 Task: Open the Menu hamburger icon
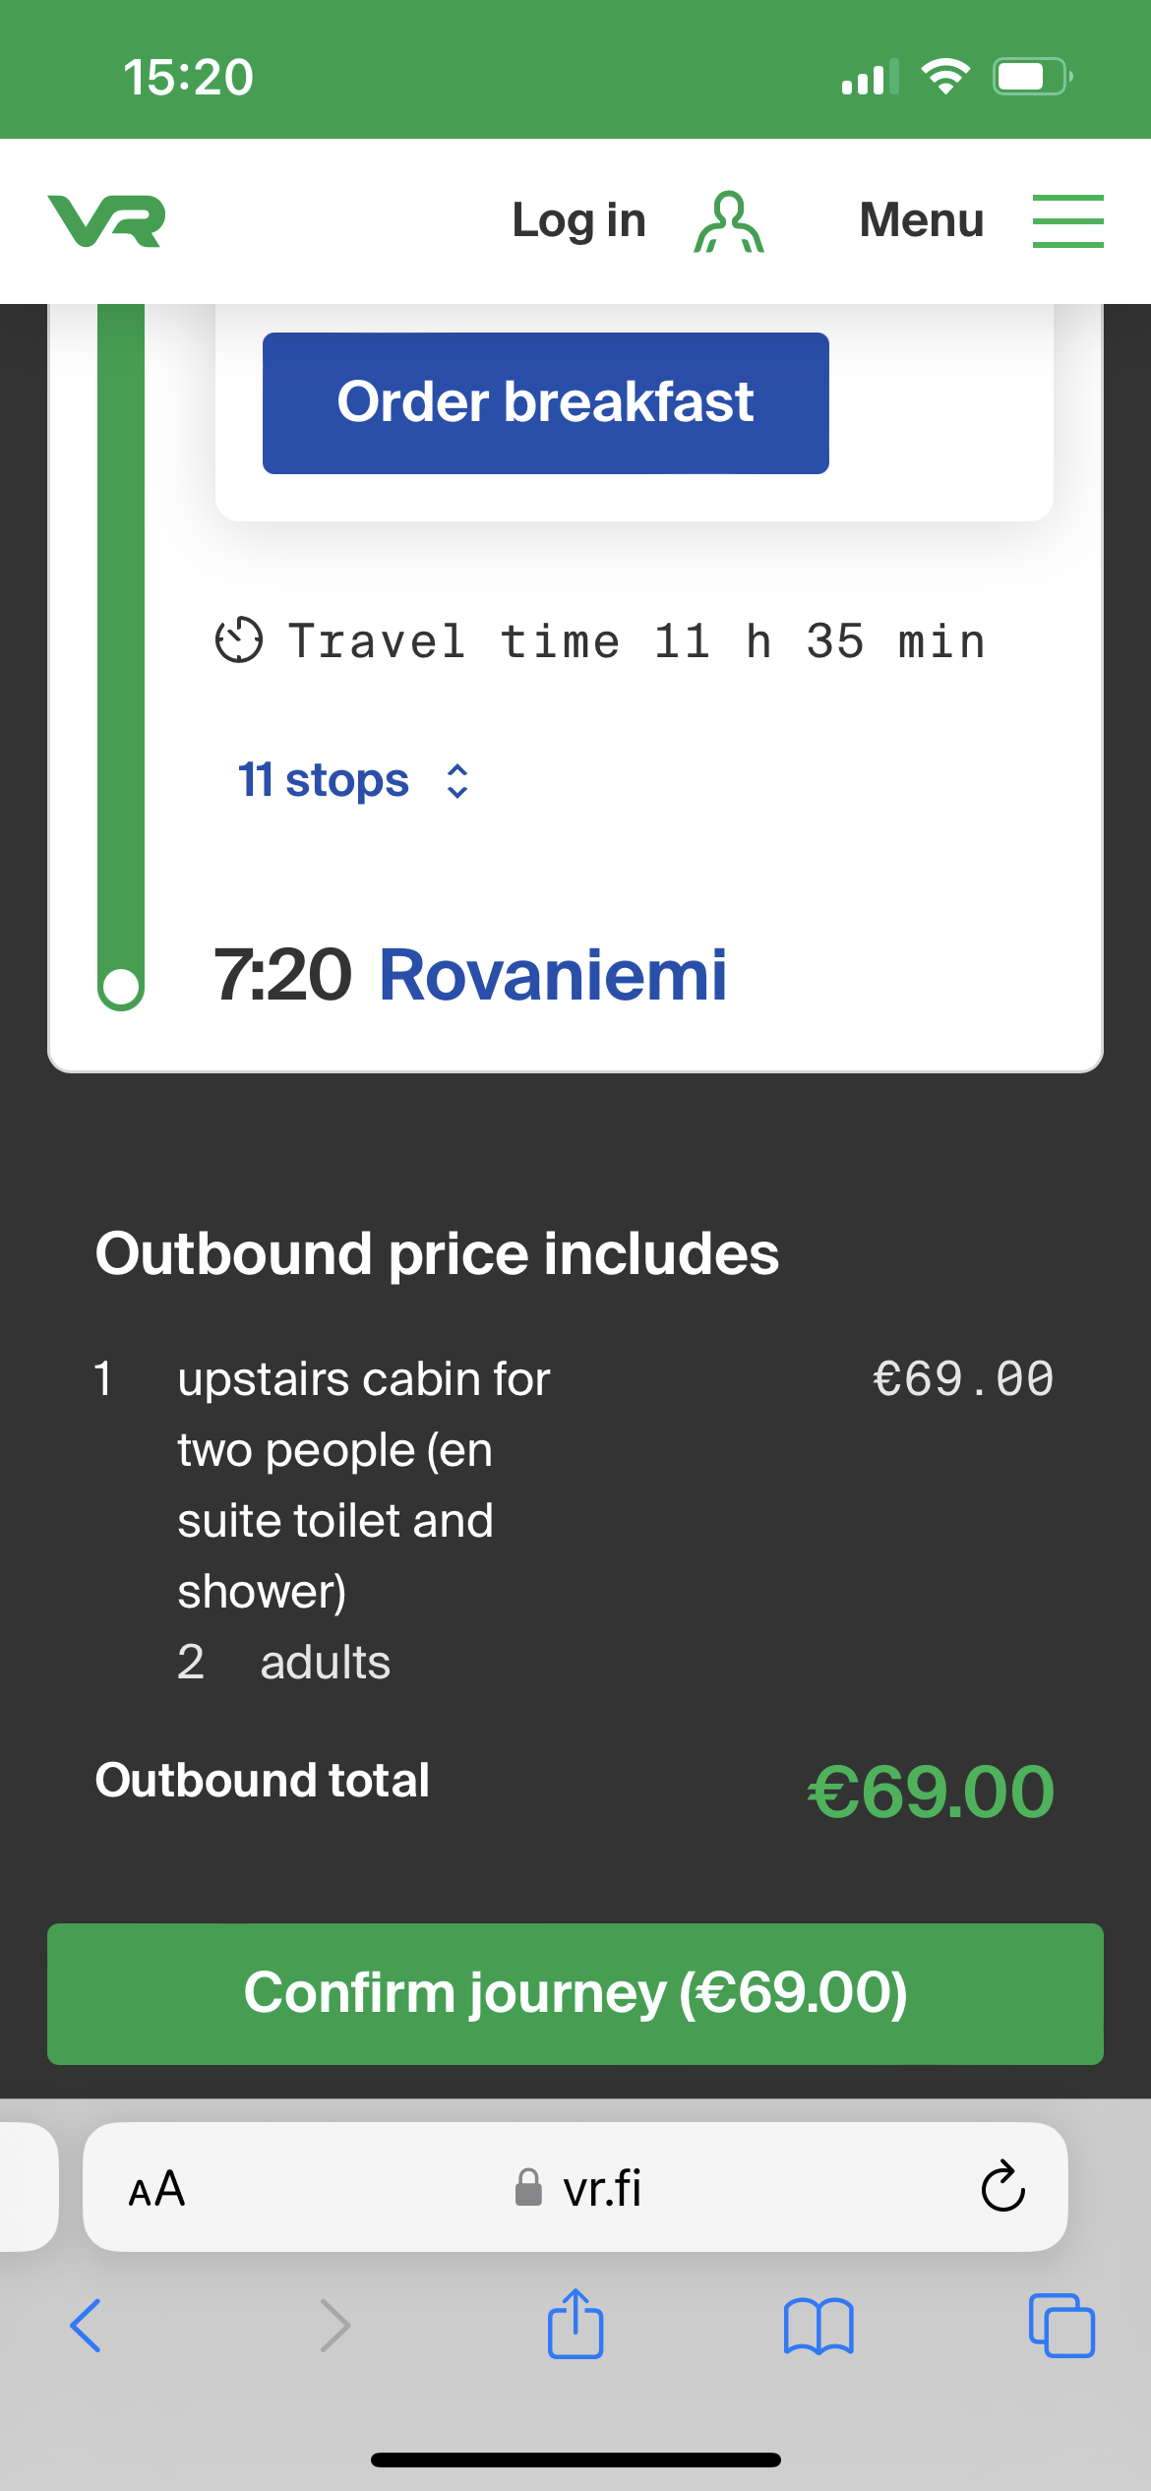[x=1067, y=220]
